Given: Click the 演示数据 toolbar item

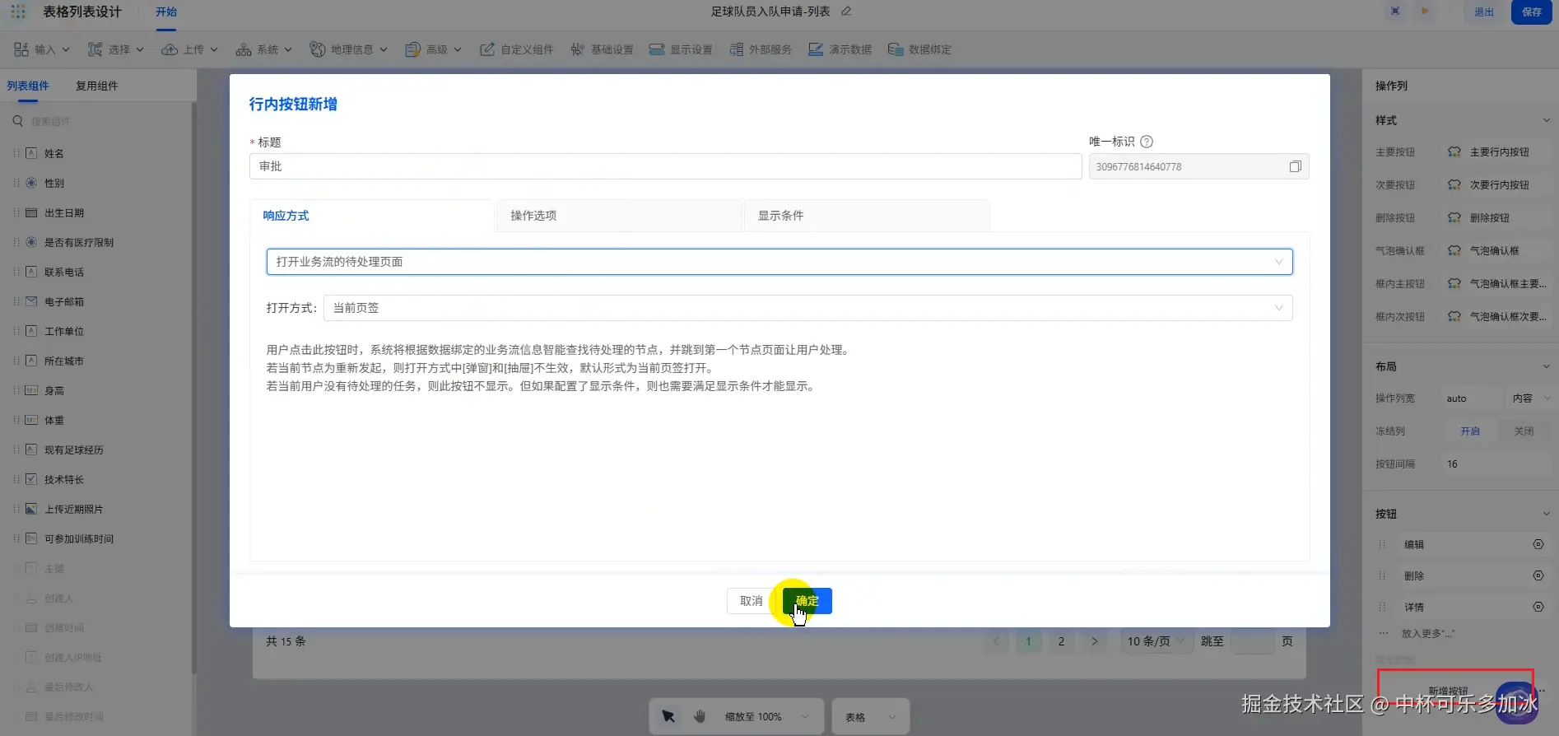Looking at the screenshot, I should coord(840,49).
